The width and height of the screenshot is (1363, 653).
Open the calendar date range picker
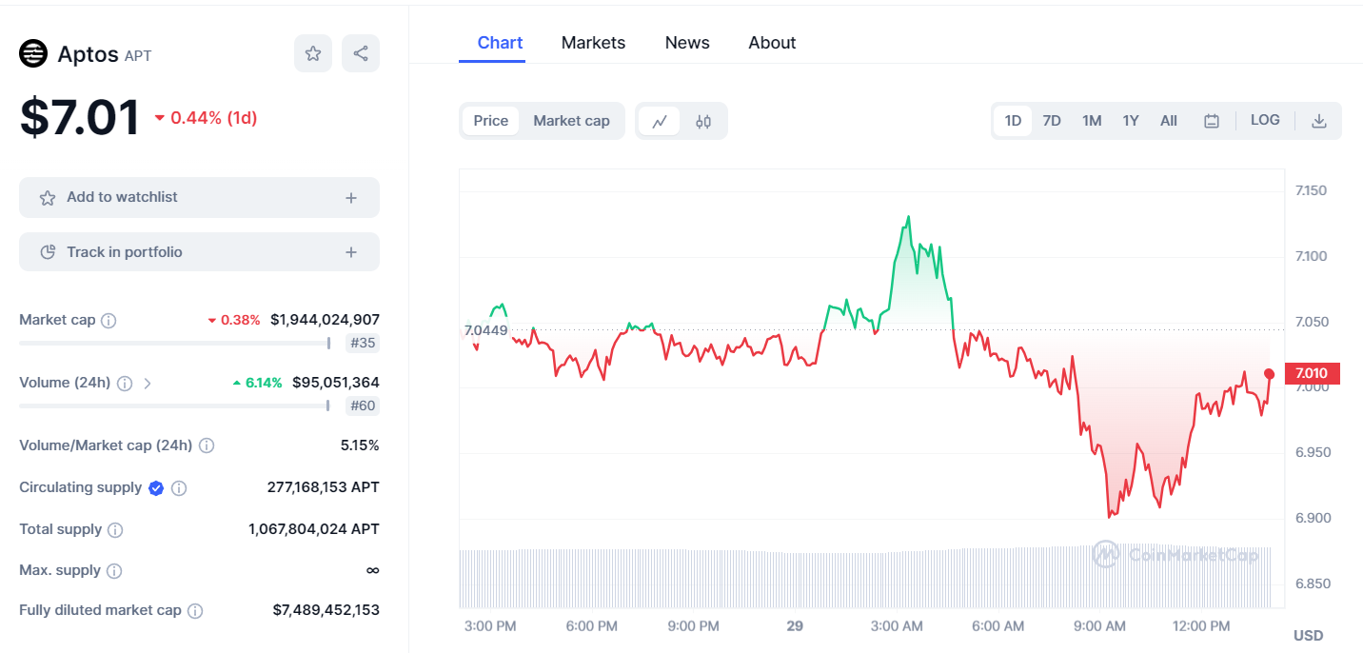tap(1212, 121)
